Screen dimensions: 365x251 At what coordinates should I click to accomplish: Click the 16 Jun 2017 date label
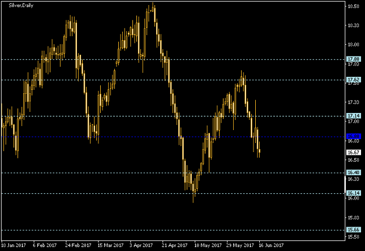tap(271, 245)
